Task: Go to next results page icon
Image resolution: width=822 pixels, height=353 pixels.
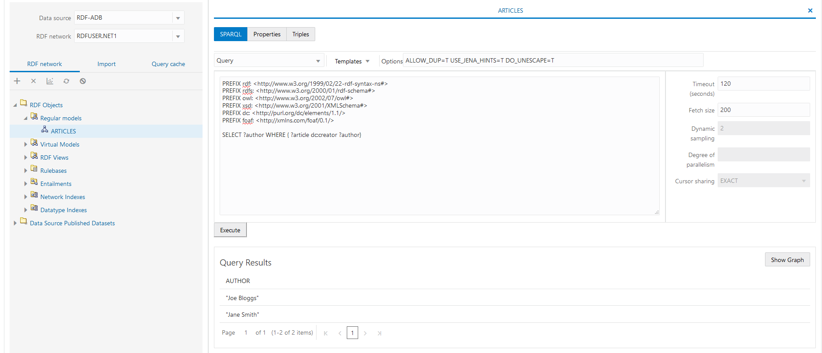Action: [365, 333]
